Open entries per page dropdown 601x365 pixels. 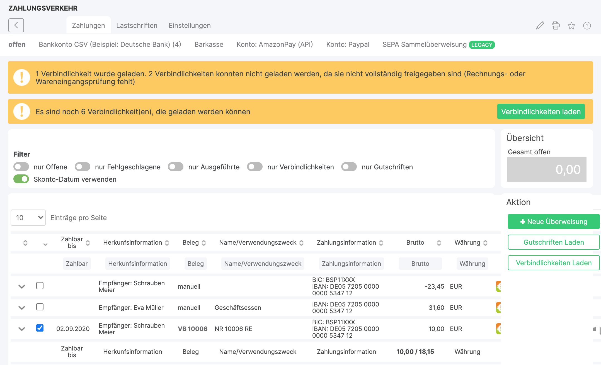click(x=28, y=218)
